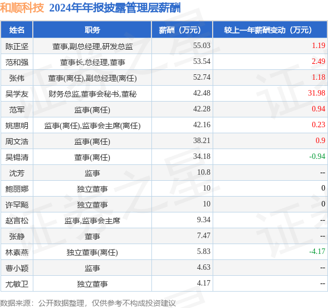
Task: Select the name 沈芳
Action: [17, 173]
